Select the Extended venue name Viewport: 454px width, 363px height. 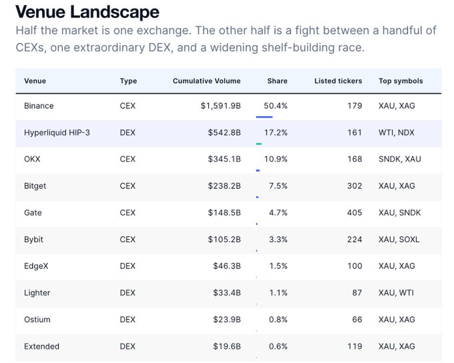[x=41, y=346]
